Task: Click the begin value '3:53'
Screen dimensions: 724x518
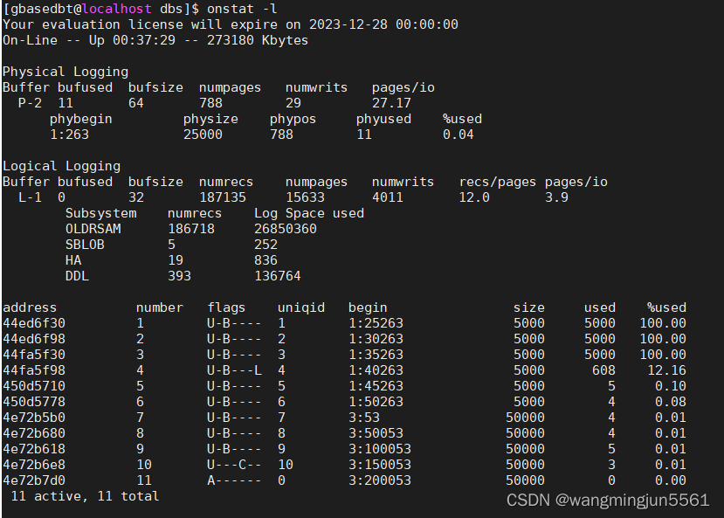Action: [364, 417]
